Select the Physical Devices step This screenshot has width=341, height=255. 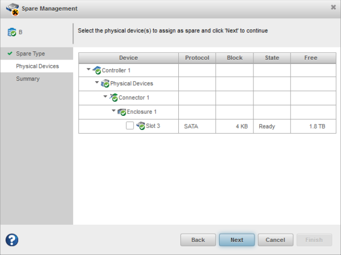click(x=37, y=66)
